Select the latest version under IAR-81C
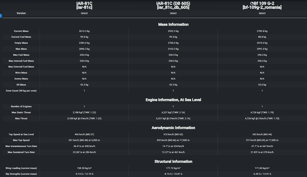This screenshot has height=177, width=307. coord(84,13)
